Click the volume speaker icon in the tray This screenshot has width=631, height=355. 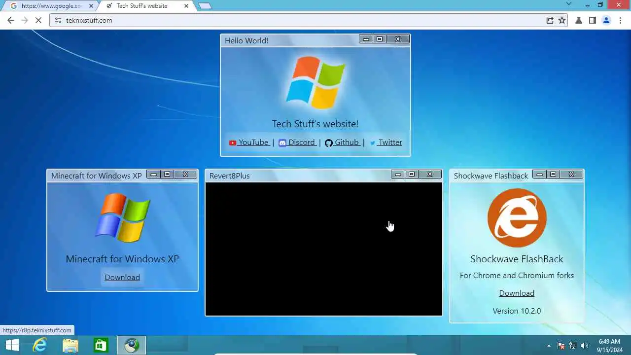585,346
